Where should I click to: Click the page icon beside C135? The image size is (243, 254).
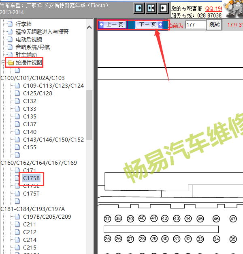pos(17,116)
